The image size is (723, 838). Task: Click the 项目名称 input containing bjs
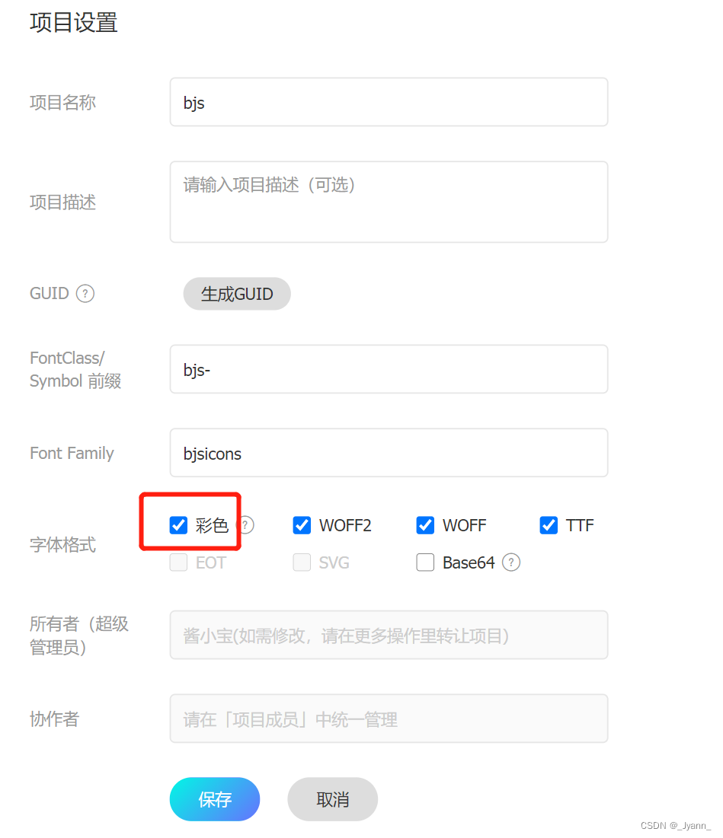(389, 102)
